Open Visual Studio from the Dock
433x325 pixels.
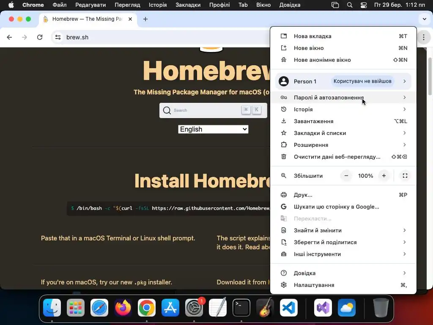(323, 308)
